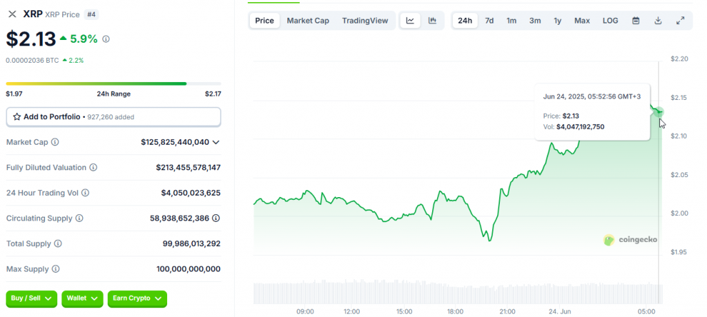Click the $2.20 y-axis label
707x317 pixels.
click(x=679, y=59)
